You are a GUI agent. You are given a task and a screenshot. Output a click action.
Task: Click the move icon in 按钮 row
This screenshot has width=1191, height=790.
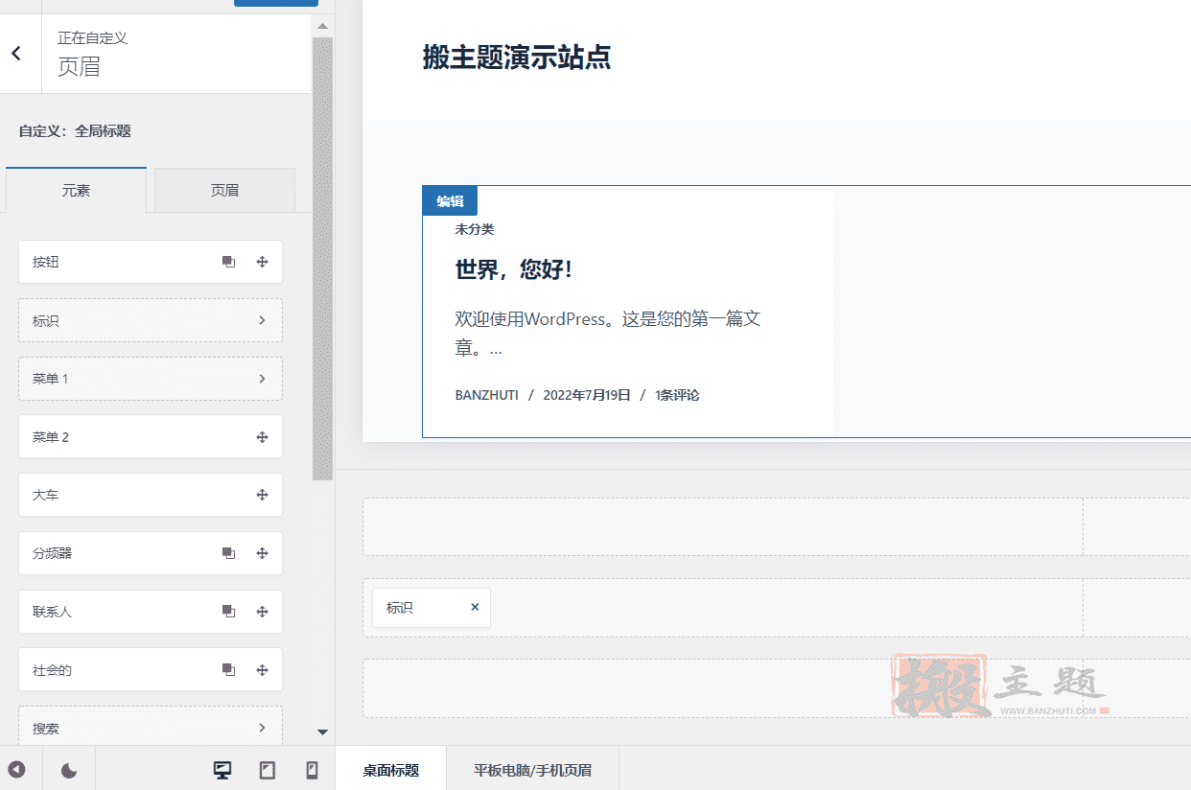262,262
